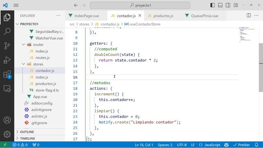
Task: Open the Copilot status icon
Action: pyautogui.click(x=226, y=145)
